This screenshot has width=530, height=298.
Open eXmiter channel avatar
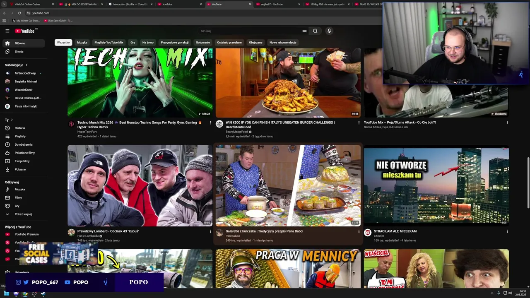(x=367, y=233)
